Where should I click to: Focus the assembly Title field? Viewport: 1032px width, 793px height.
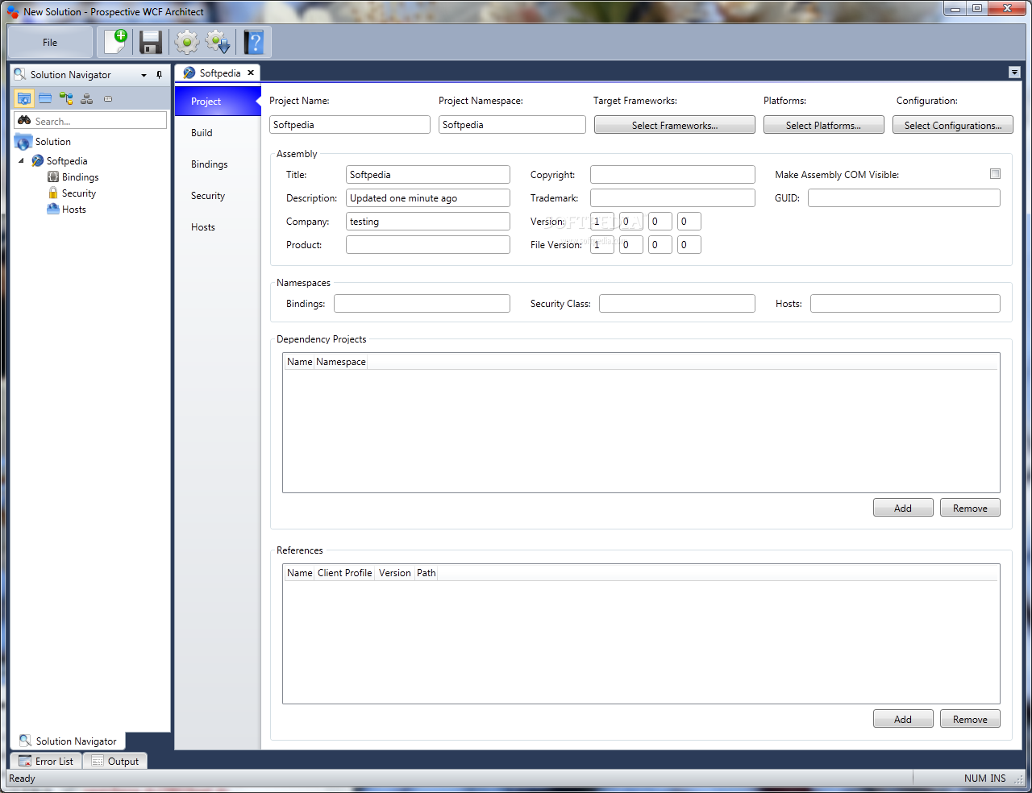pyautogui.click(x=428, y=175)
